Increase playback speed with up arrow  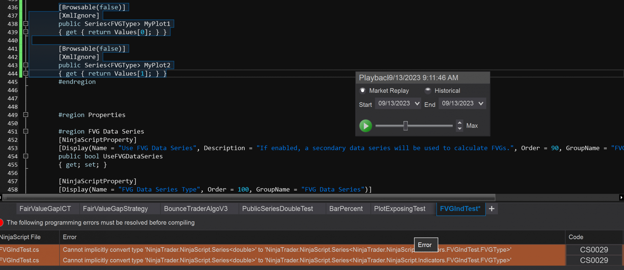[x=460, y=123]
